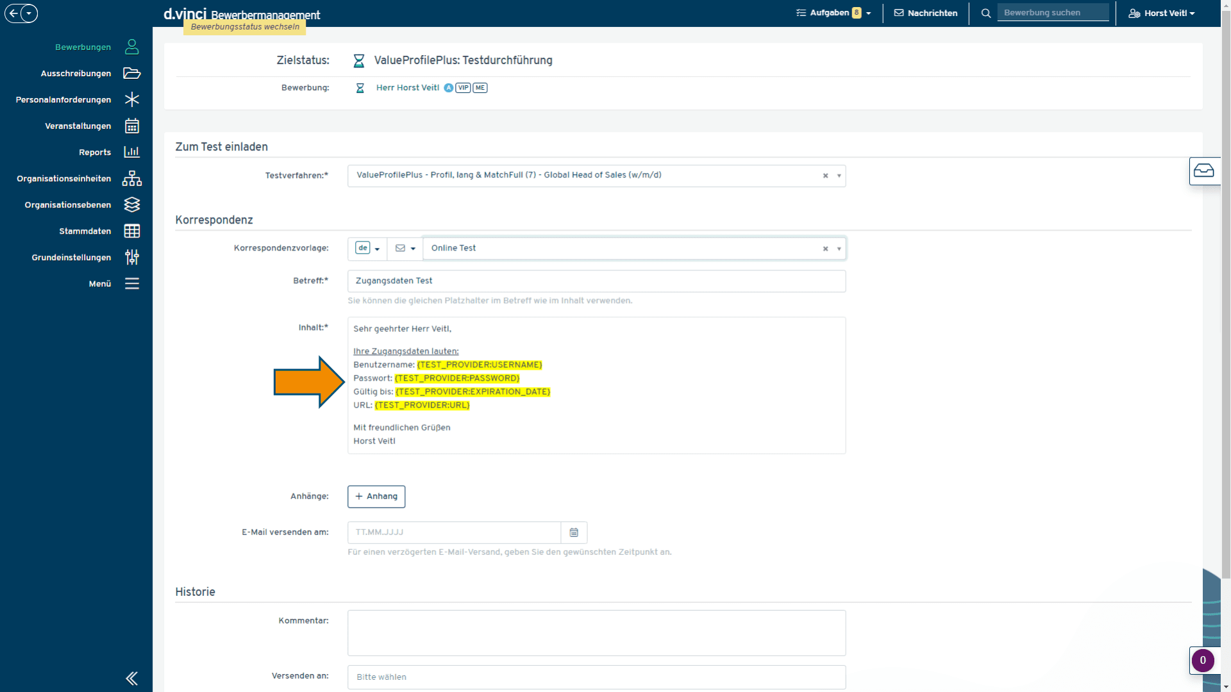This screenshot has width=1231, height=692.
Task: Open the Organisationsebenen layers icon
Action: (x=131, y=204)
